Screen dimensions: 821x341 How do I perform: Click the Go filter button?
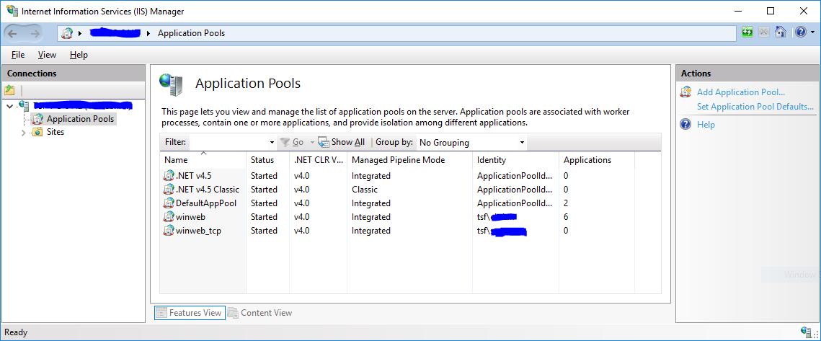(x=292, y=142)
